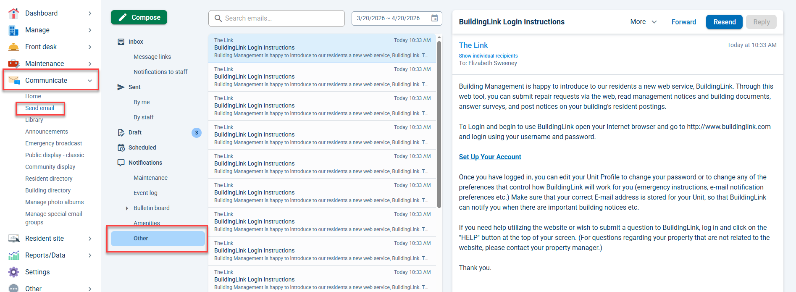Click the Communicate envelope icon
Viewport: 796px width, 292px height.
[14, 80]
